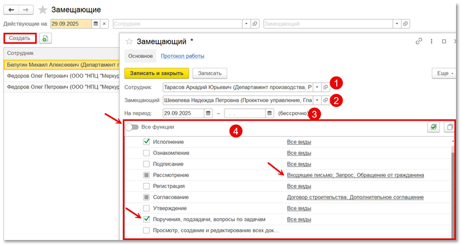
Task: Open calendar for period start date
Action: click(208, 113)
